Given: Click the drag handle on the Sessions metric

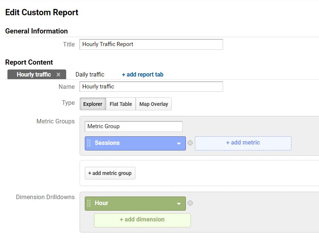Looking at the screenshot, I should point(90,143).
